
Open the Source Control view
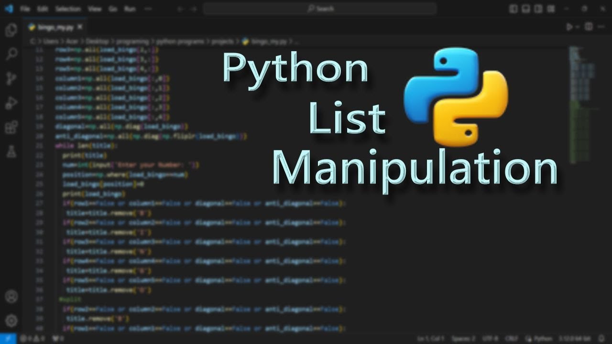pos(11,78)
